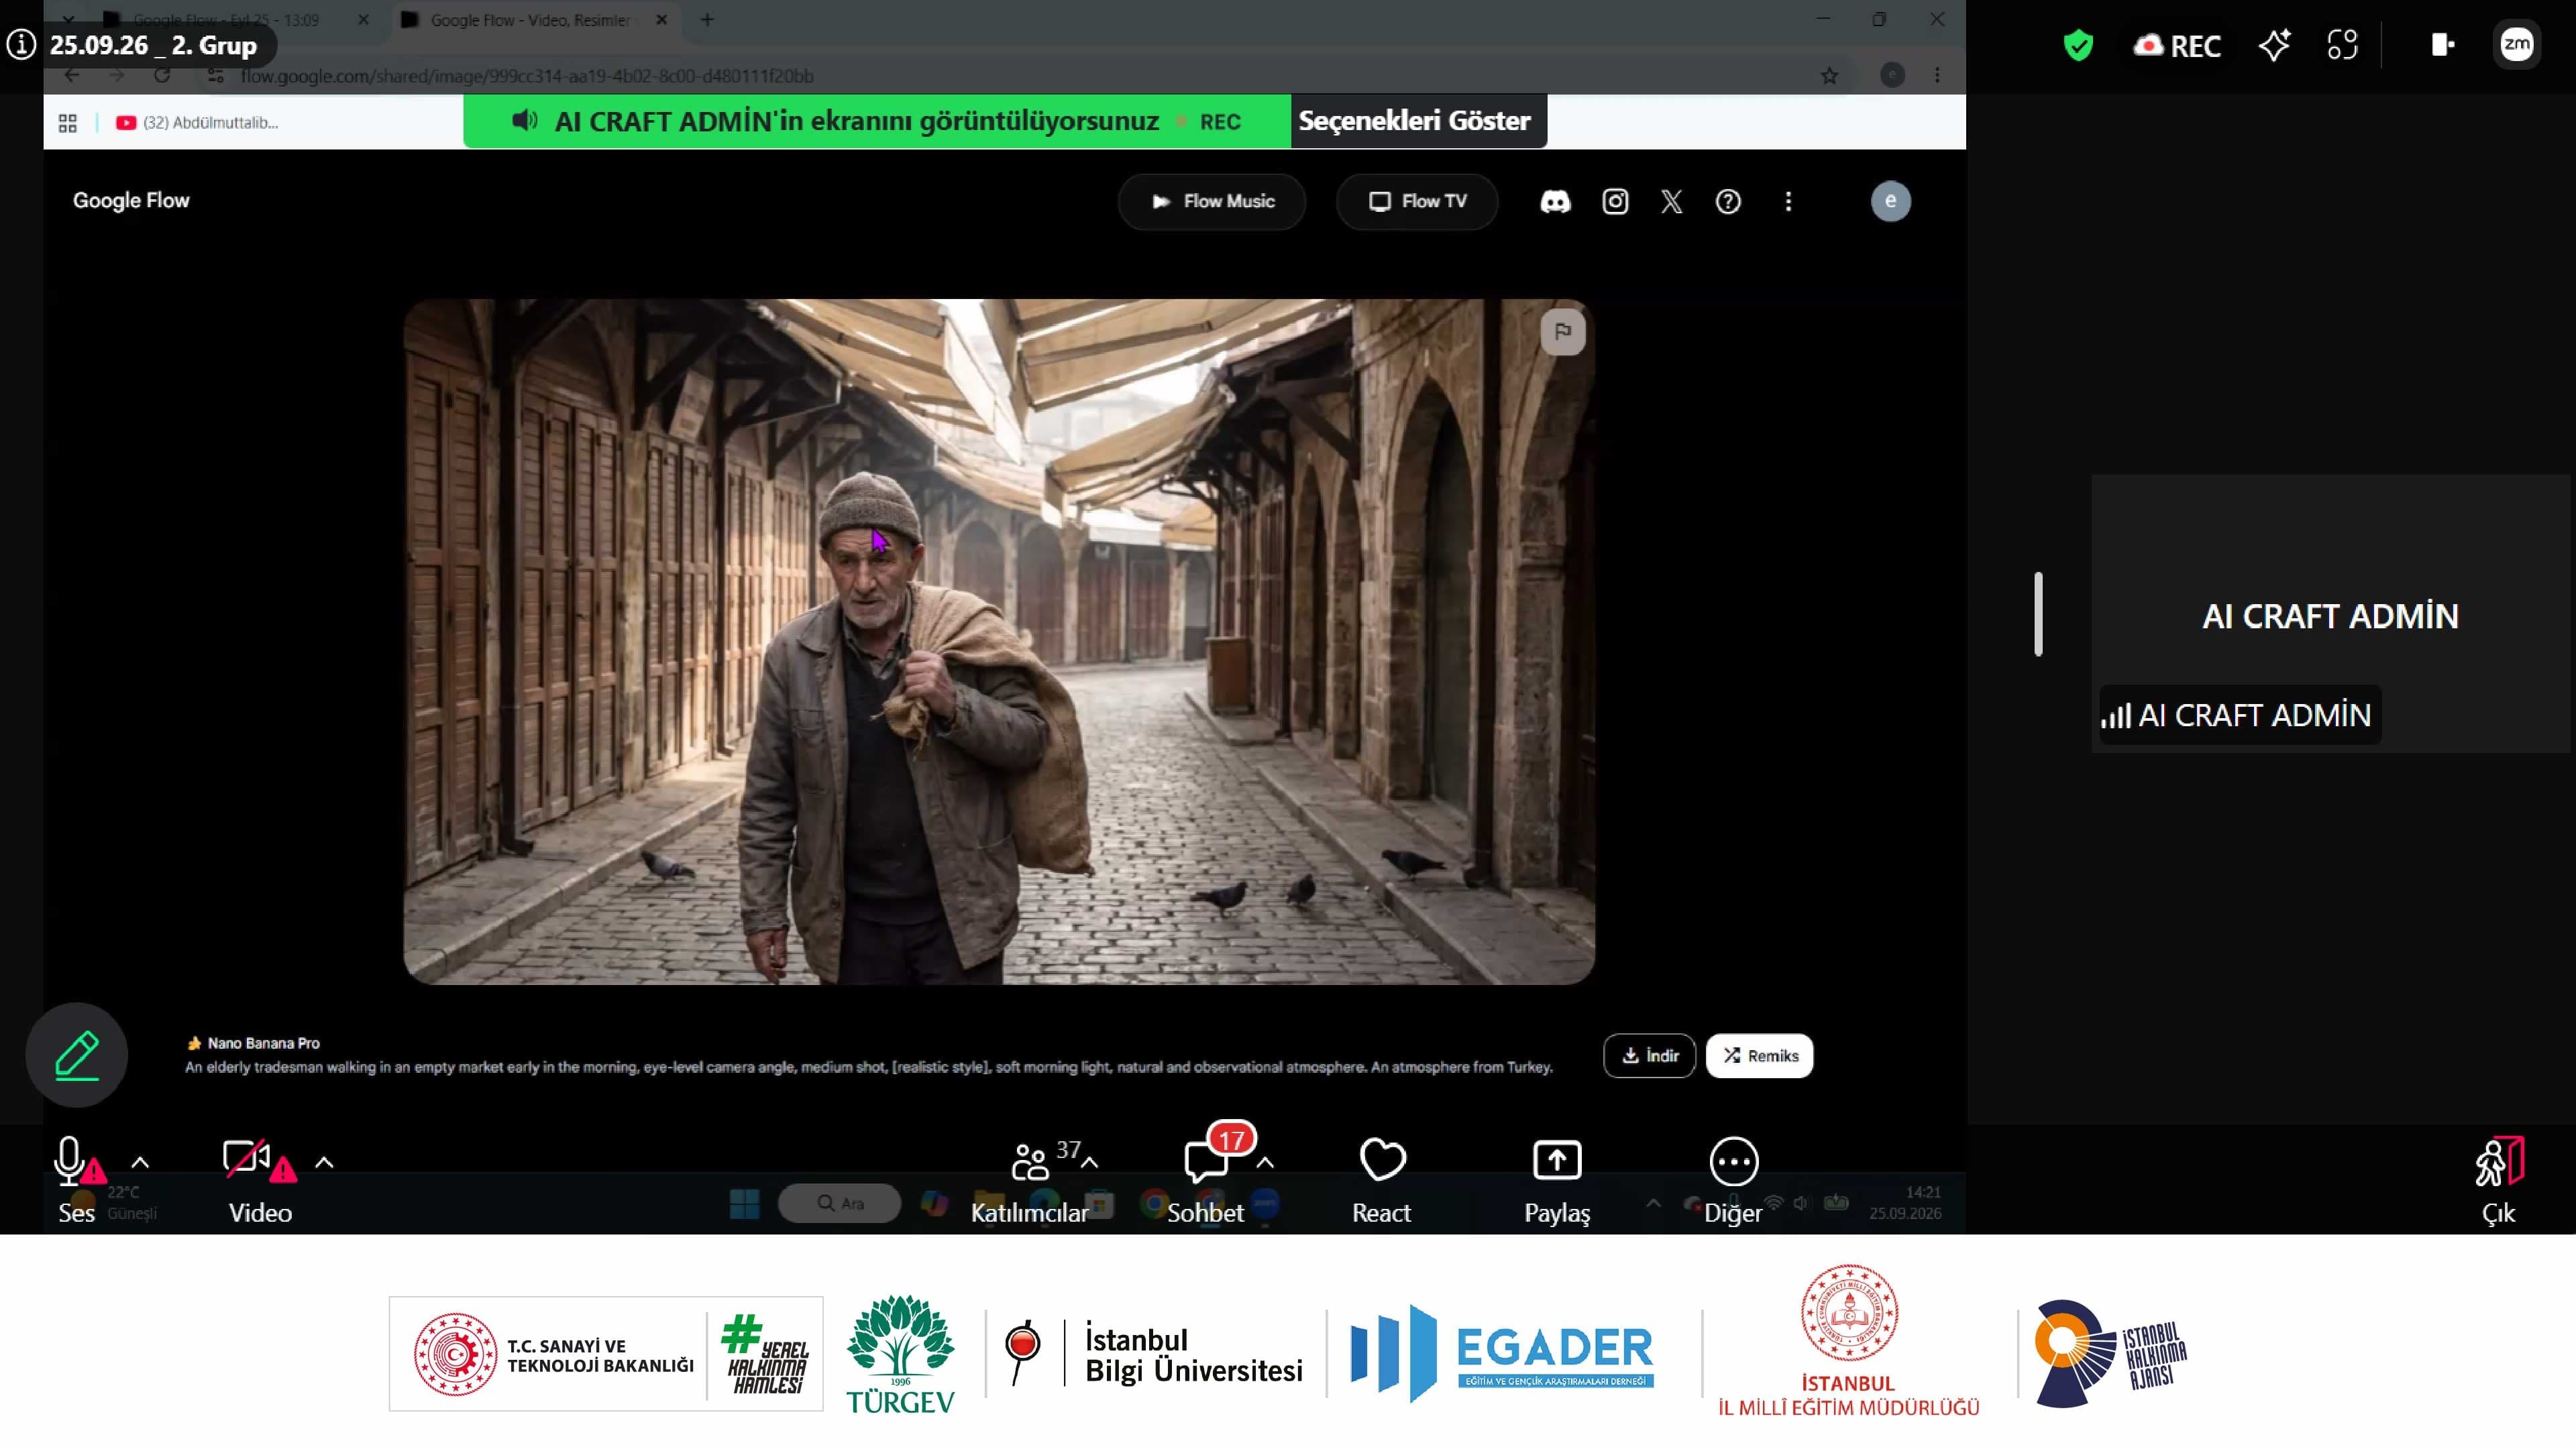Open the Instagram icon in Google Flow header
This screenshot has height=1449, width=2576.
[x=1615, y=201]
